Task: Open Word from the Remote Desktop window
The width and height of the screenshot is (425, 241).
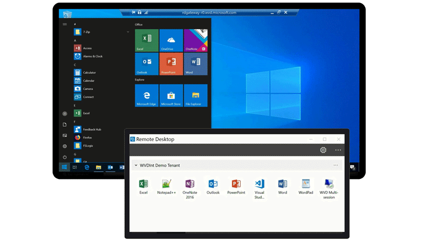Action: 282,187
